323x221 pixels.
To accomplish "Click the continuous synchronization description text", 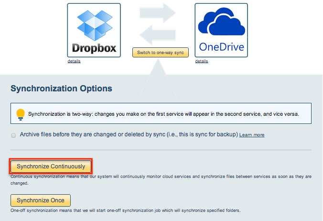I will coord(161,180).
